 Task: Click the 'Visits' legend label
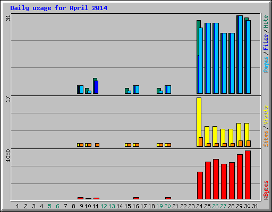click(266, 116)
